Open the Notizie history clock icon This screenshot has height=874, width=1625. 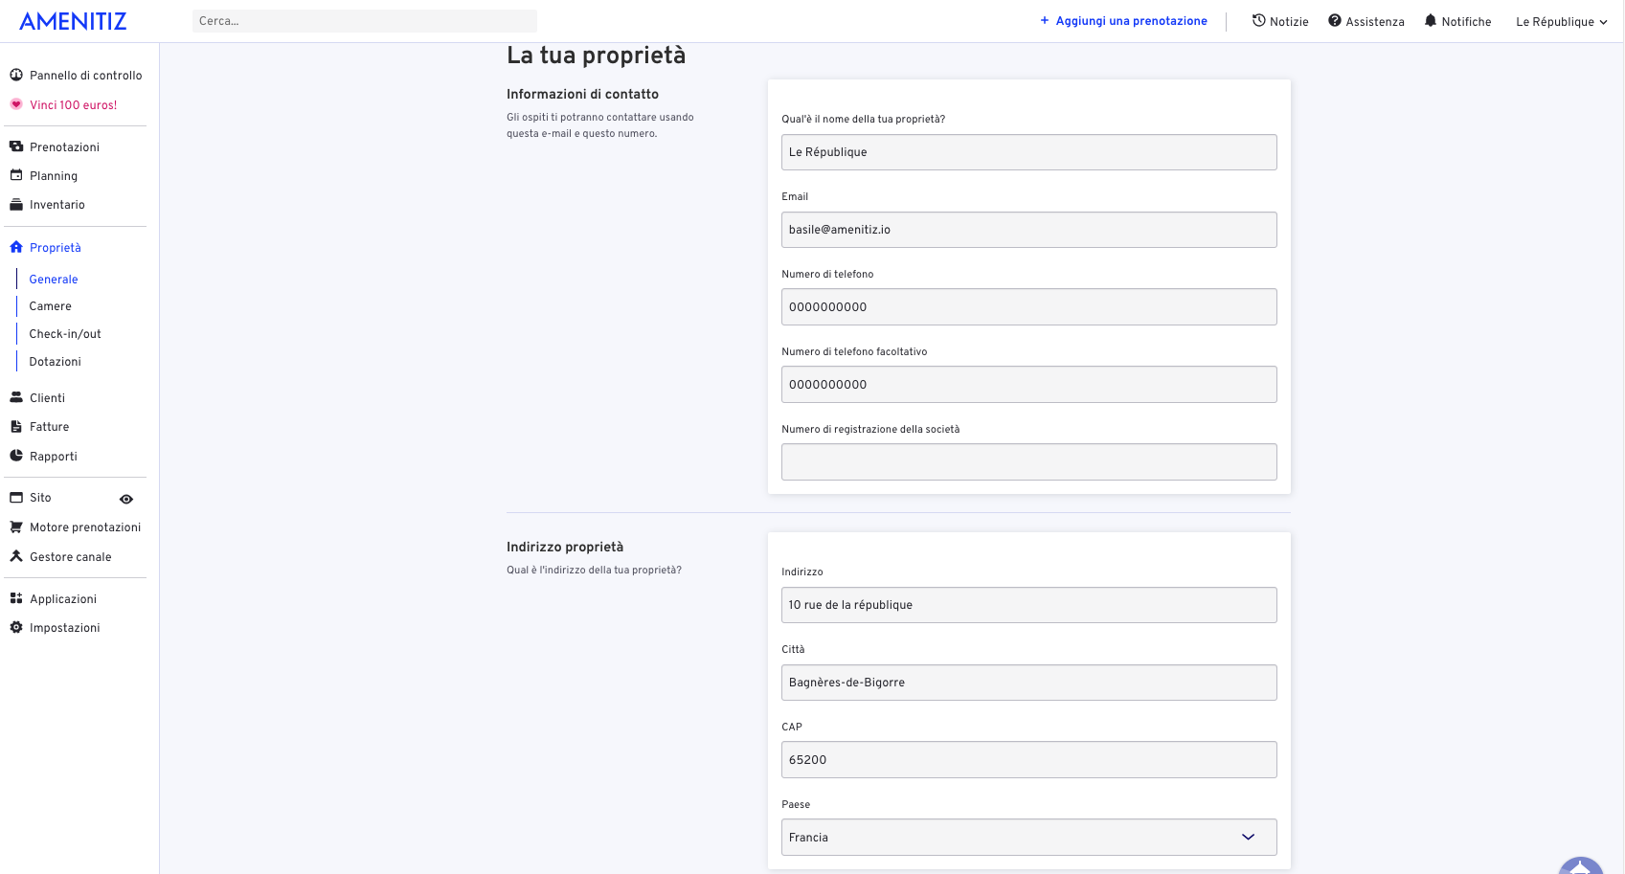click(x=1259, y=20)
